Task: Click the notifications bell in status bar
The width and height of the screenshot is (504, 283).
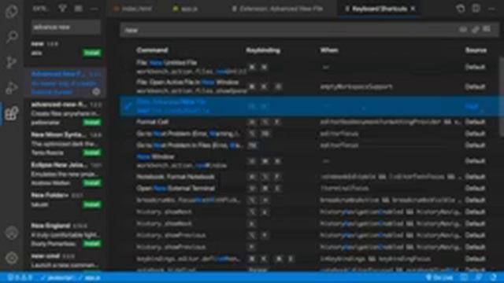Action: (x=494, y=277)
